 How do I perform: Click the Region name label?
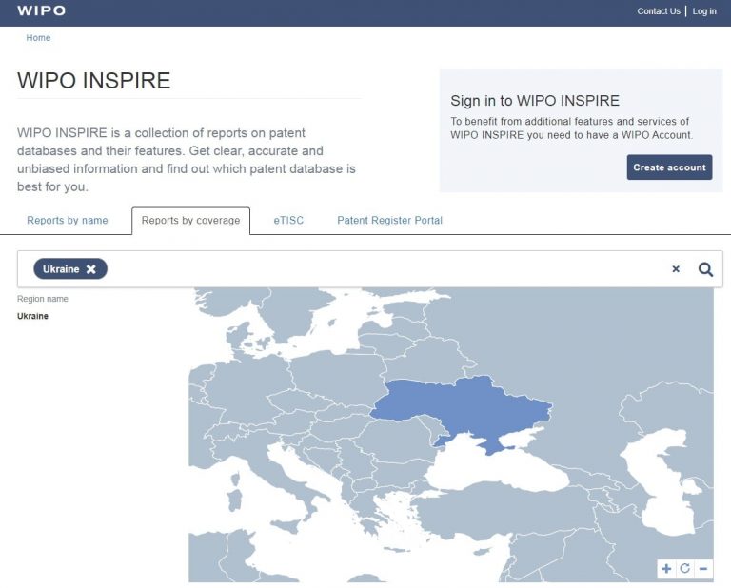click(x=43, y=299)
